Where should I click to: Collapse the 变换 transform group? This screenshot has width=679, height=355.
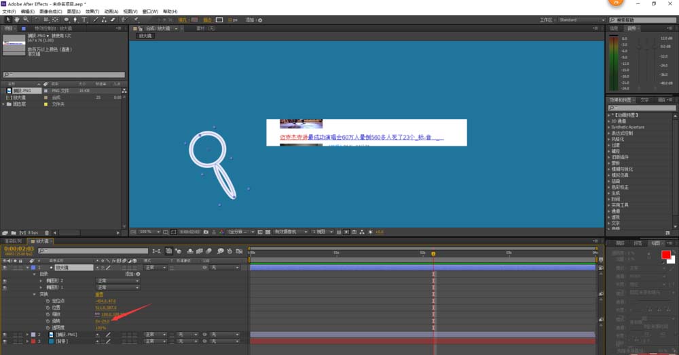pos(34,294)
